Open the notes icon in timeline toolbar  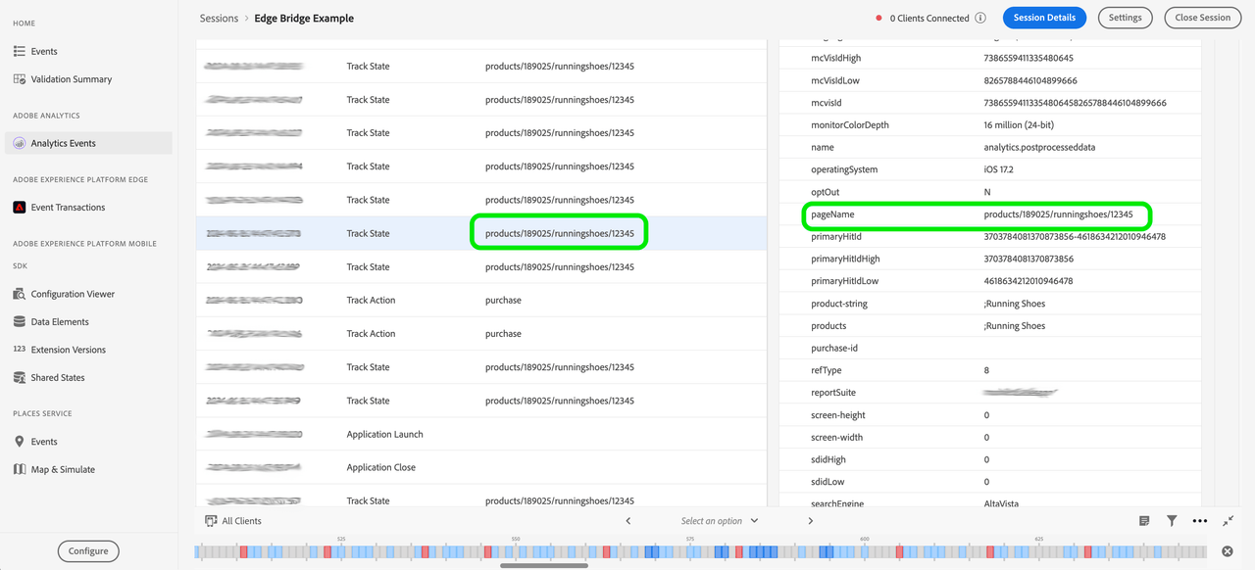tap(1144, 521)
